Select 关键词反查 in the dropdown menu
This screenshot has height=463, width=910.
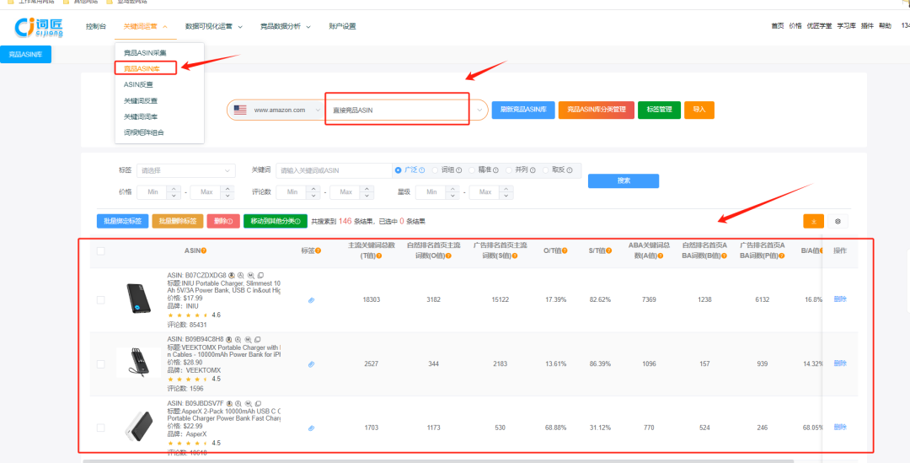(x=140, y=100)
